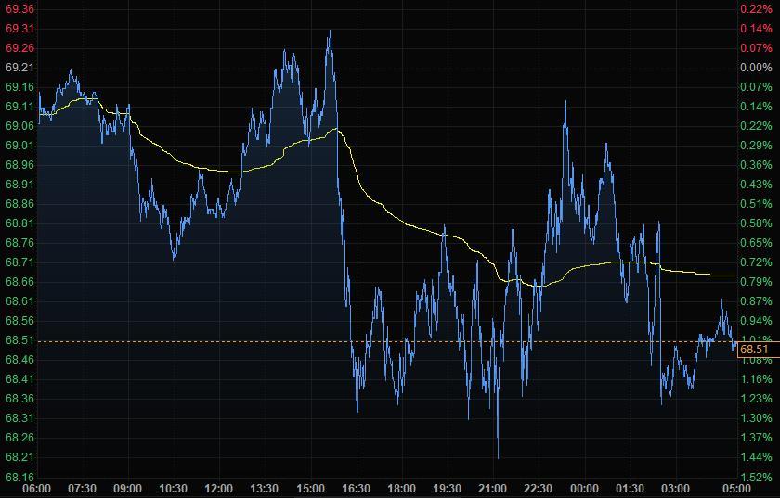The width and height of the screenshot is (780, 498).
Task: Click the lowest blue price trough
Action: (498, 456)
